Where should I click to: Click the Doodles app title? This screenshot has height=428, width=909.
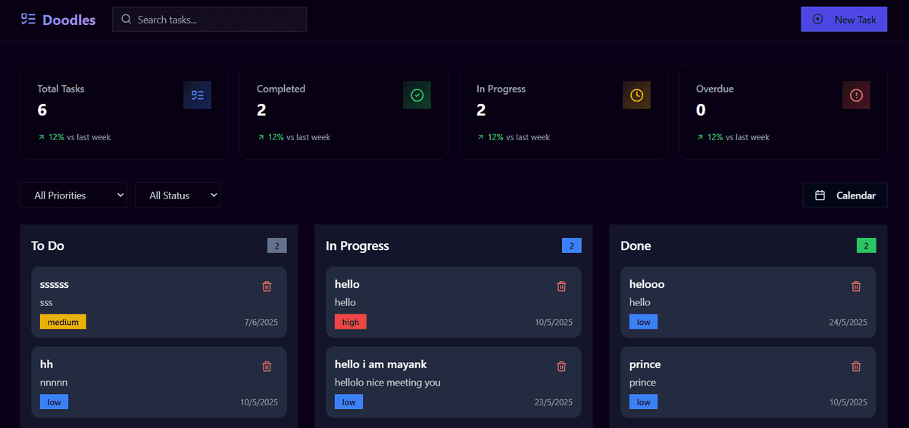(69, 20)
